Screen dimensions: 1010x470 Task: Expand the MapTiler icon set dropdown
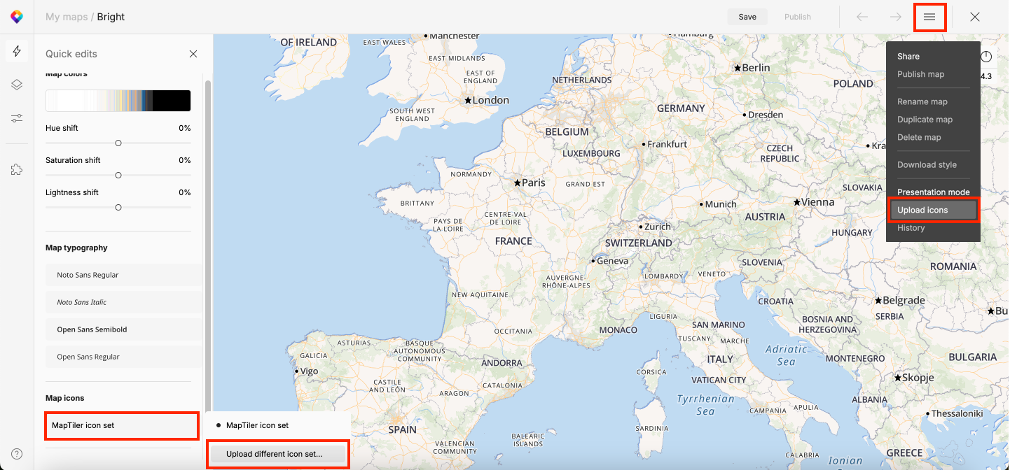121,425
